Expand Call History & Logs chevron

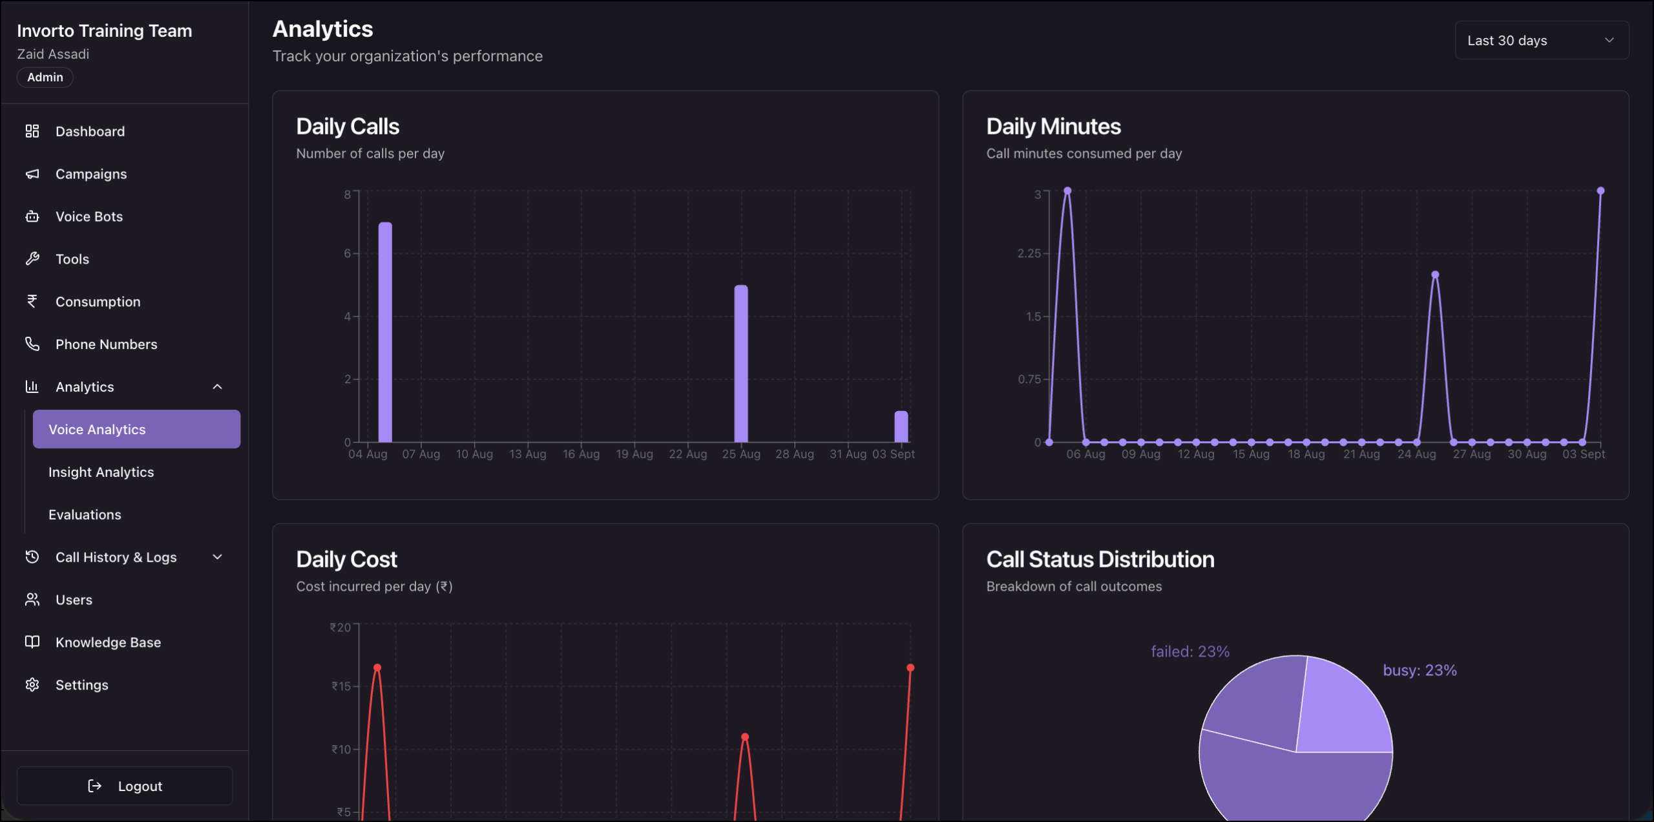pyautogui.click(x=218, y=557)
